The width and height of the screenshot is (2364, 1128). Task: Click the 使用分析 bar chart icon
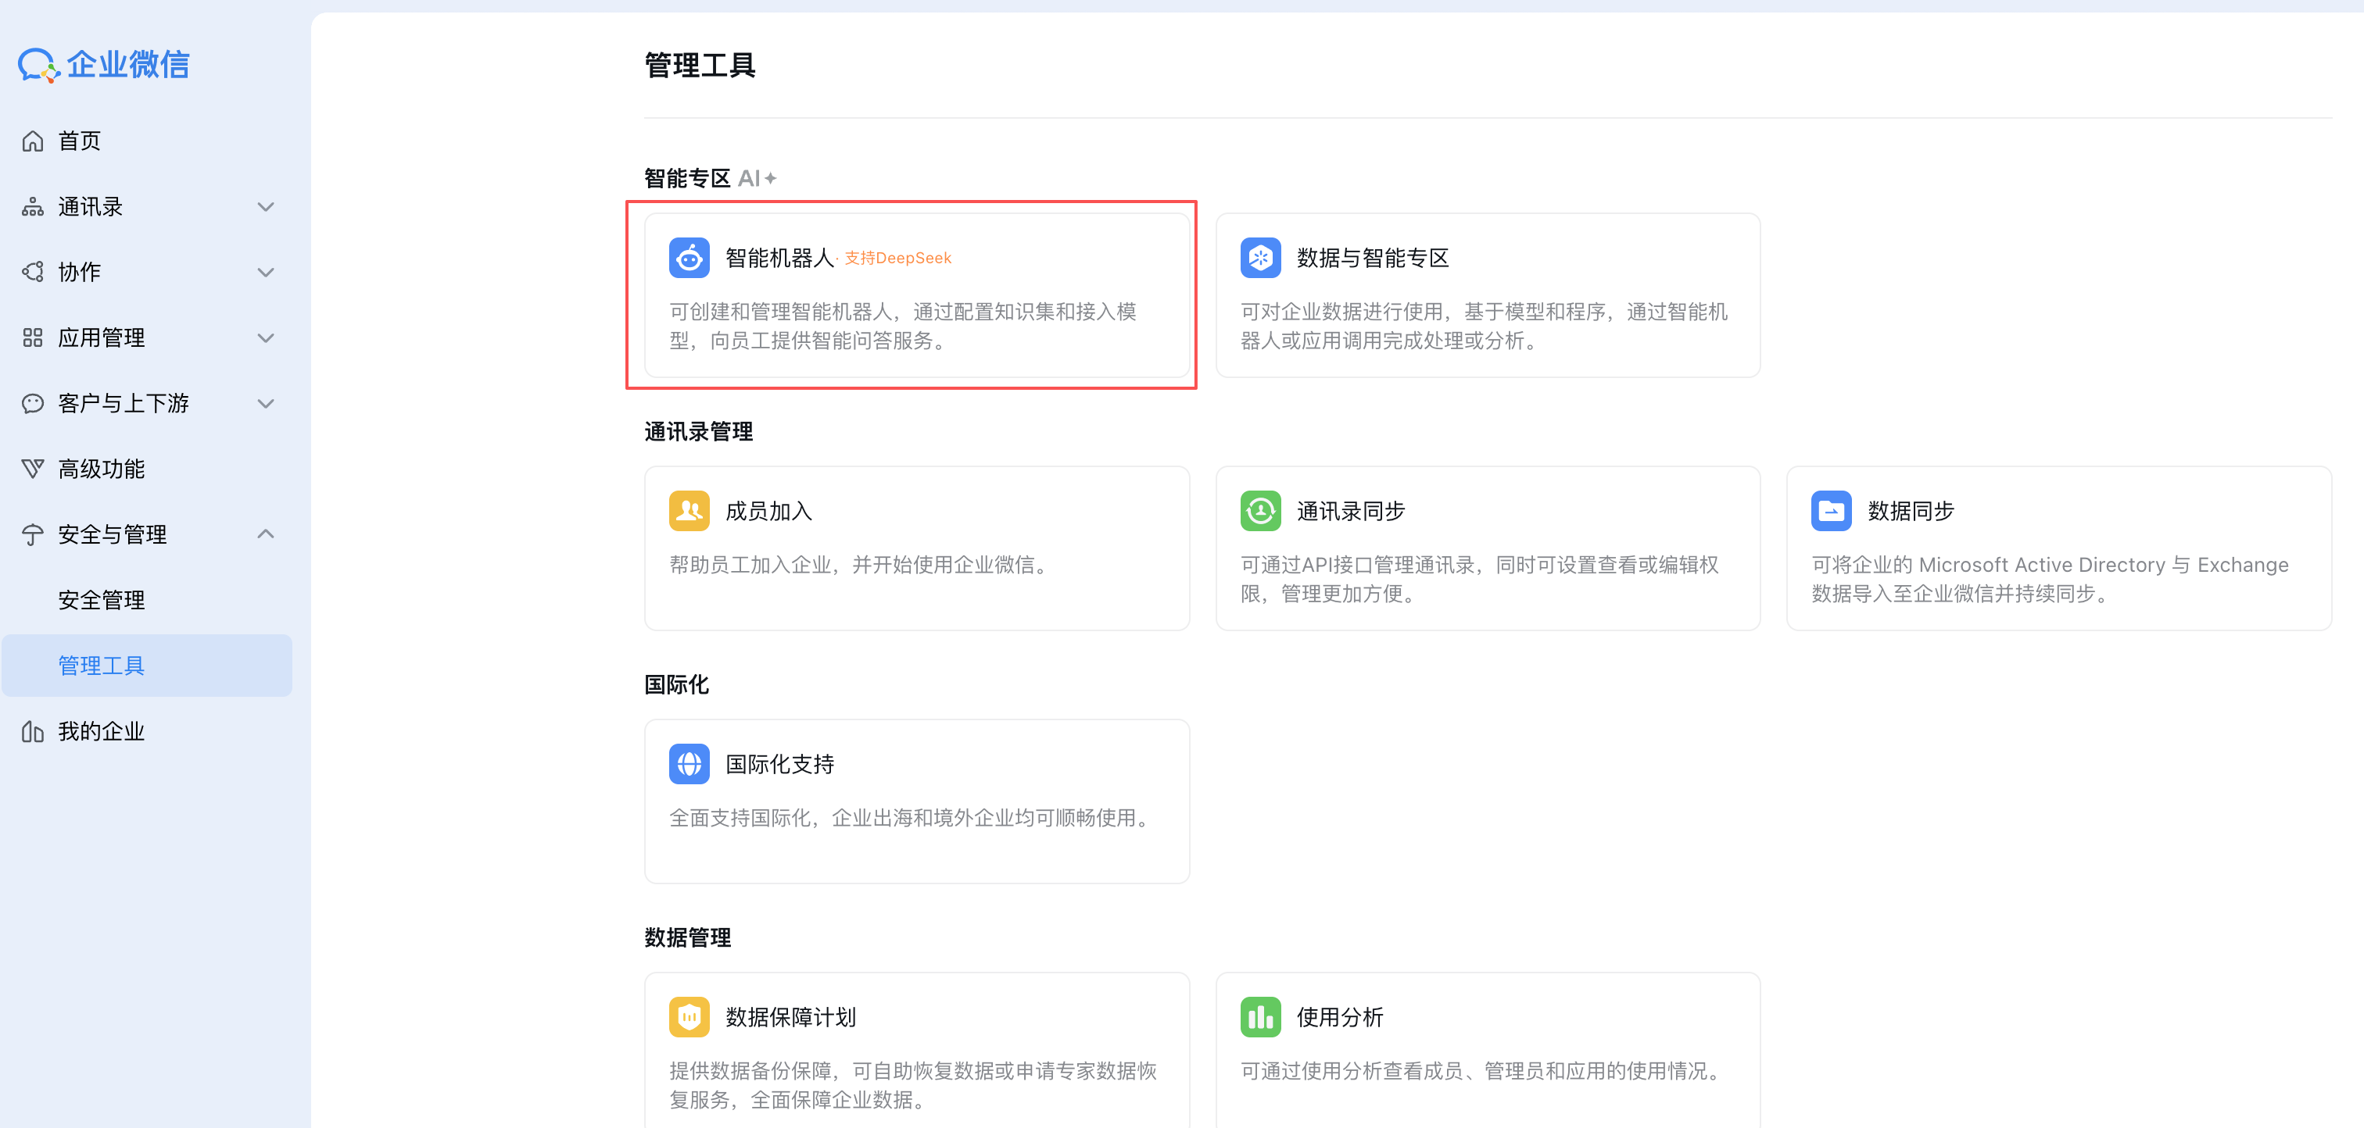click(x=1260, y=1016)
